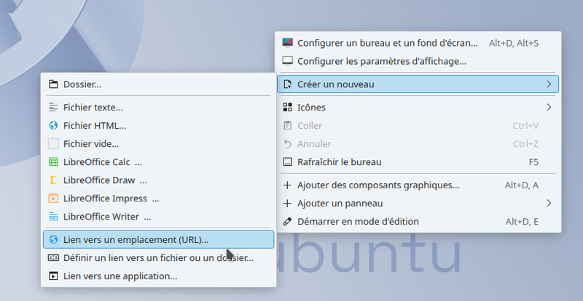This screenshot has width=583, height=301.
Task: Select Lien vers un emplacement (URL)
Action: point(136,239)
